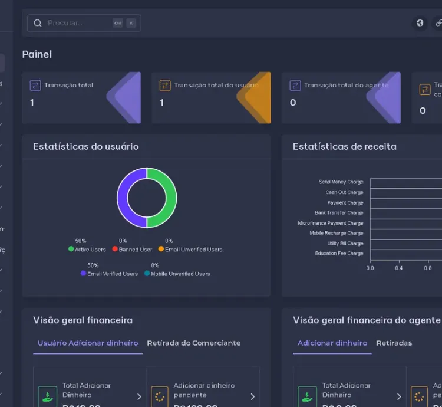Click the Mobile Recharge Charge label

tap(337, 233)
